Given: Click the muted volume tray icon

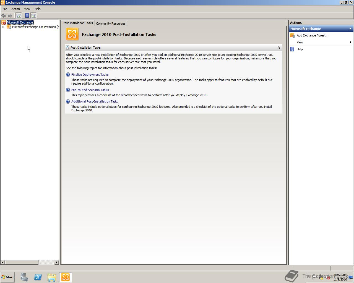Looking at the screenshot, I should coord(328,277).
